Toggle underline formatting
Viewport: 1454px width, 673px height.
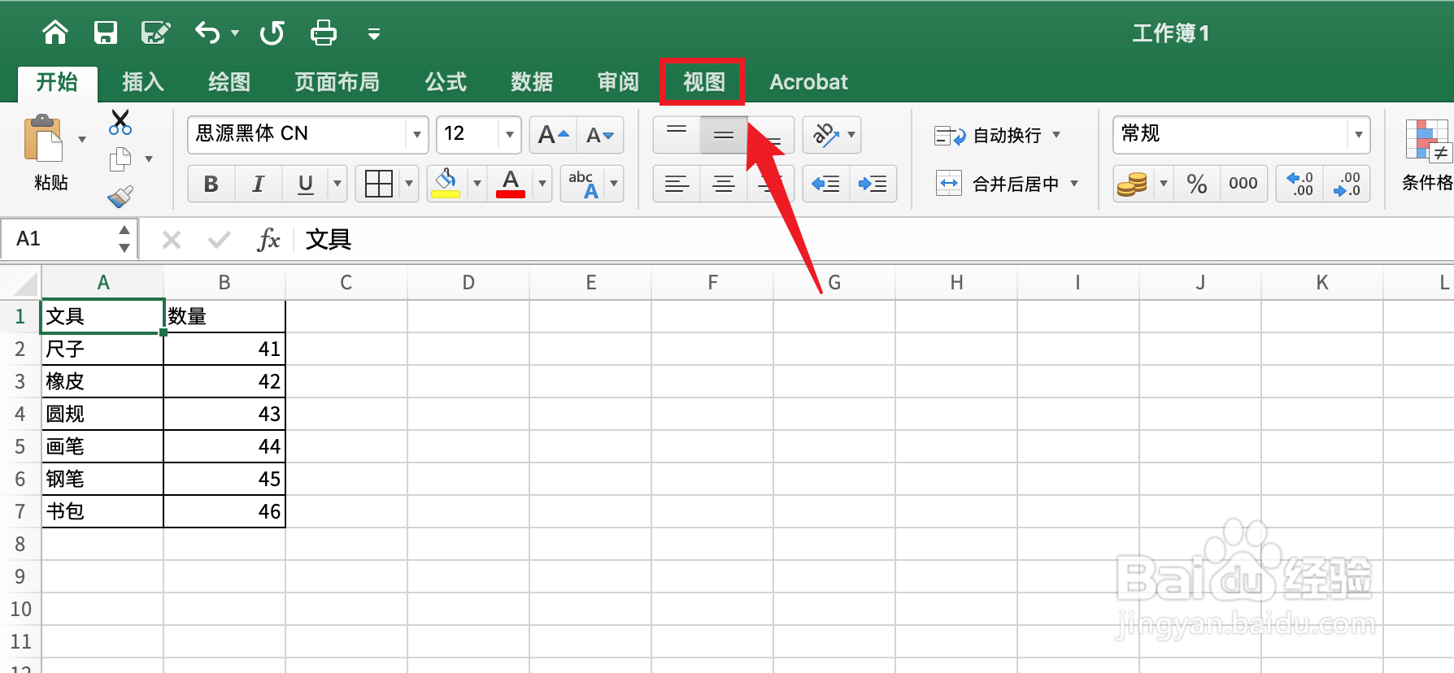[x=306, y=184]
